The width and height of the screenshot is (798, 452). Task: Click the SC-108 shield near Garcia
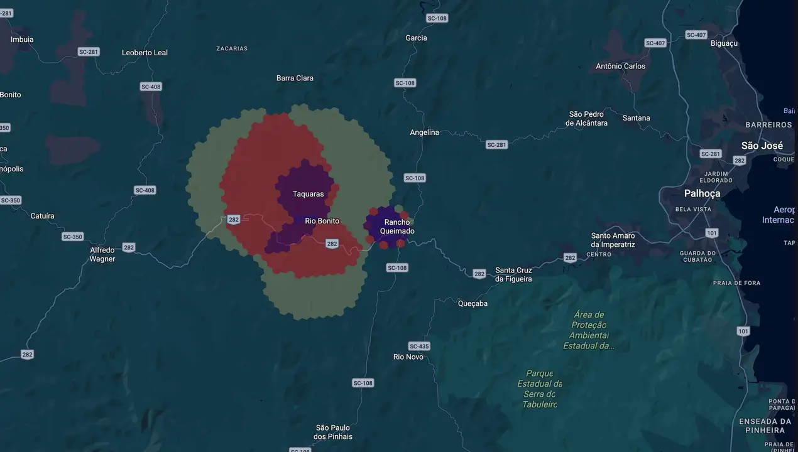click(x=437, y=18)
